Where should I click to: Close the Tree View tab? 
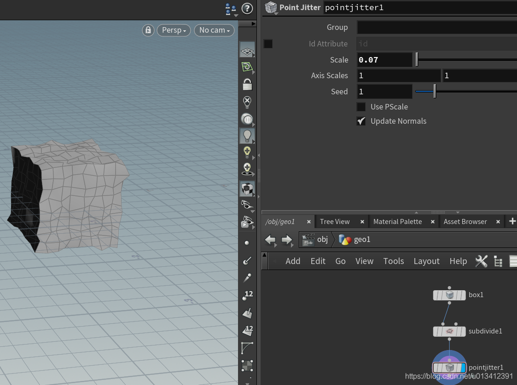362,222
